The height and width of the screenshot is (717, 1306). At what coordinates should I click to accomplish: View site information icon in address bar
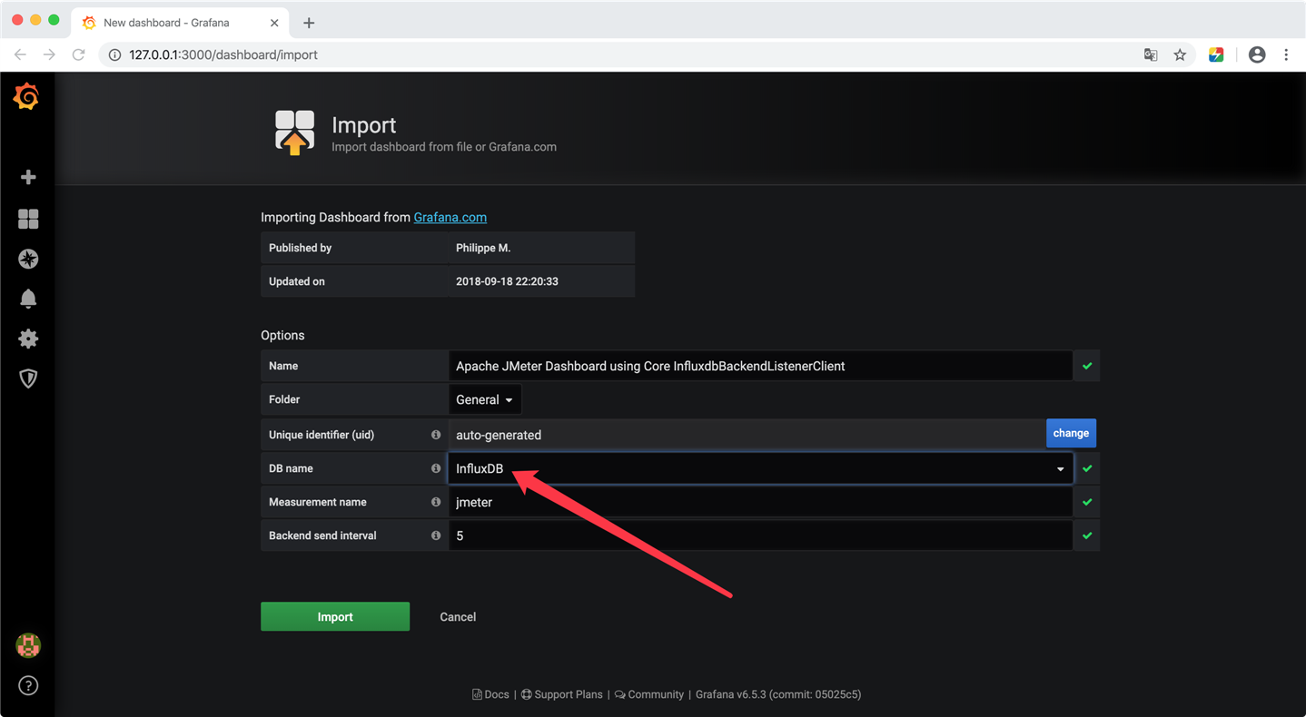(114, 54)
